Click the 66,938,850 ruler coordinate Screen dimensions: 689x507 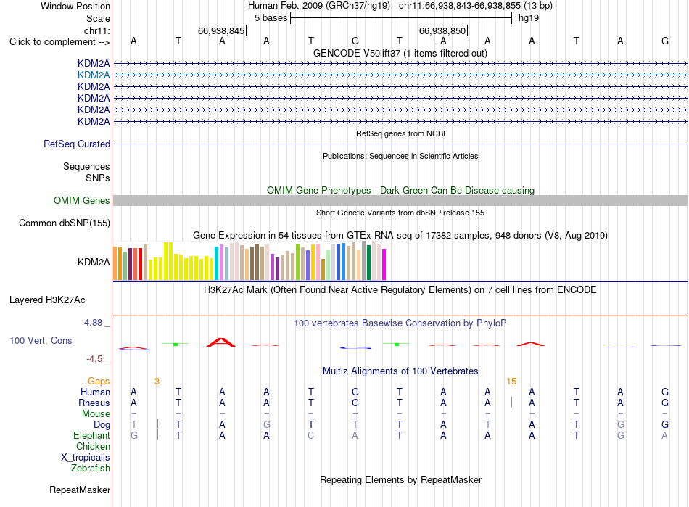(x=442, y=30)
